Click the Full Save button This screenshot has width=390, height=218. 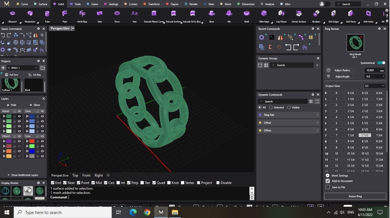coord(11,75)
